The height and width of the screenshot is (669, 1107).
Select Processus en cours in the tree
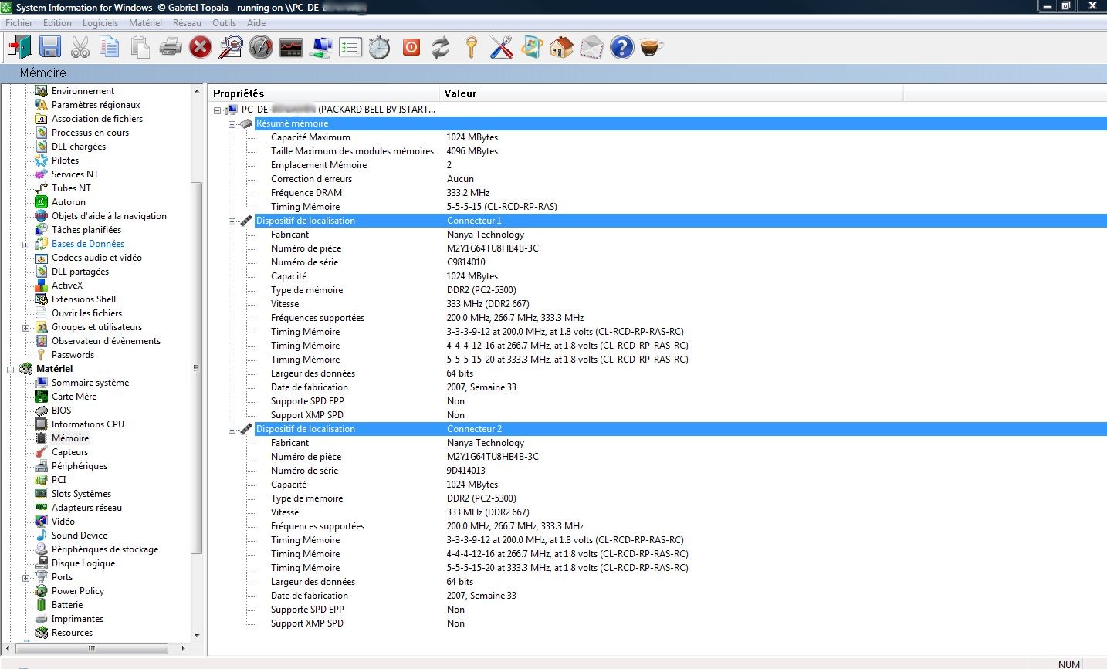pos(90,133)
